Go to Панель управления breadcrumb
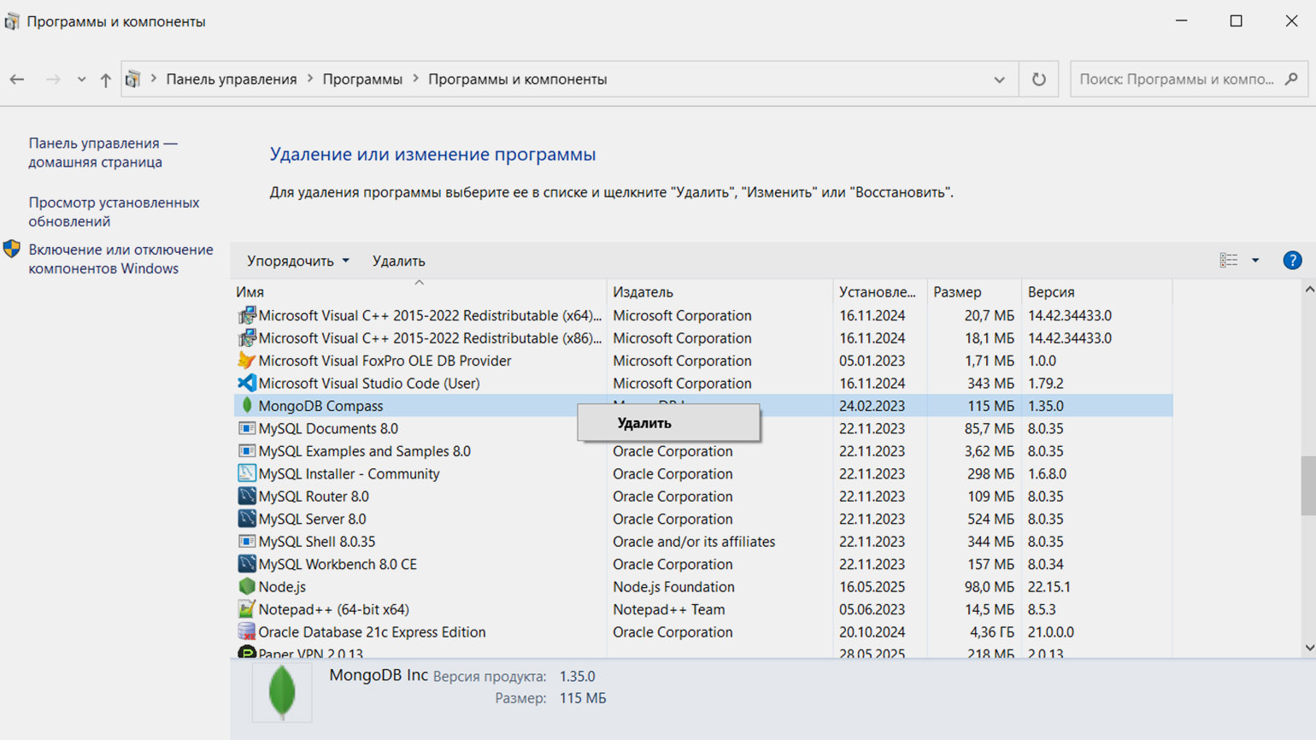The height and width of the screenshot is (740, 1316). click(232, 79)
